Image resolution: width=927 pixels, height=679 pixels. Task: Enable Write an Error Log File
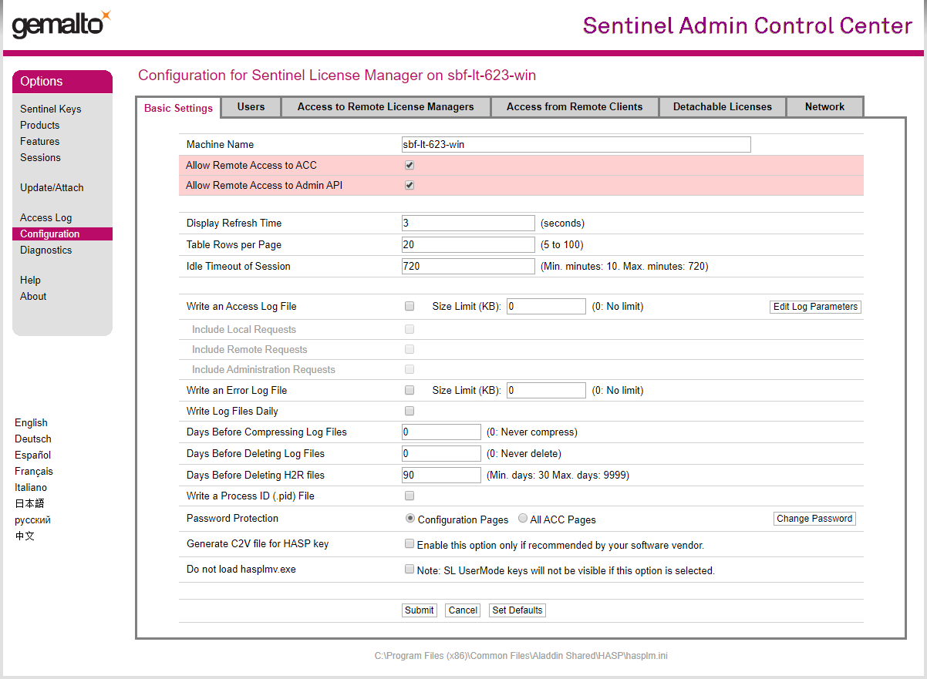pos(410,390)
